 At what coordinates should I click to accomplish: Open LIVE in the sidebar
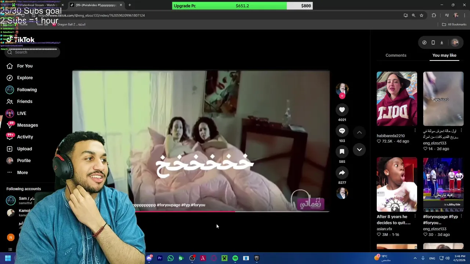coord(21,113)
